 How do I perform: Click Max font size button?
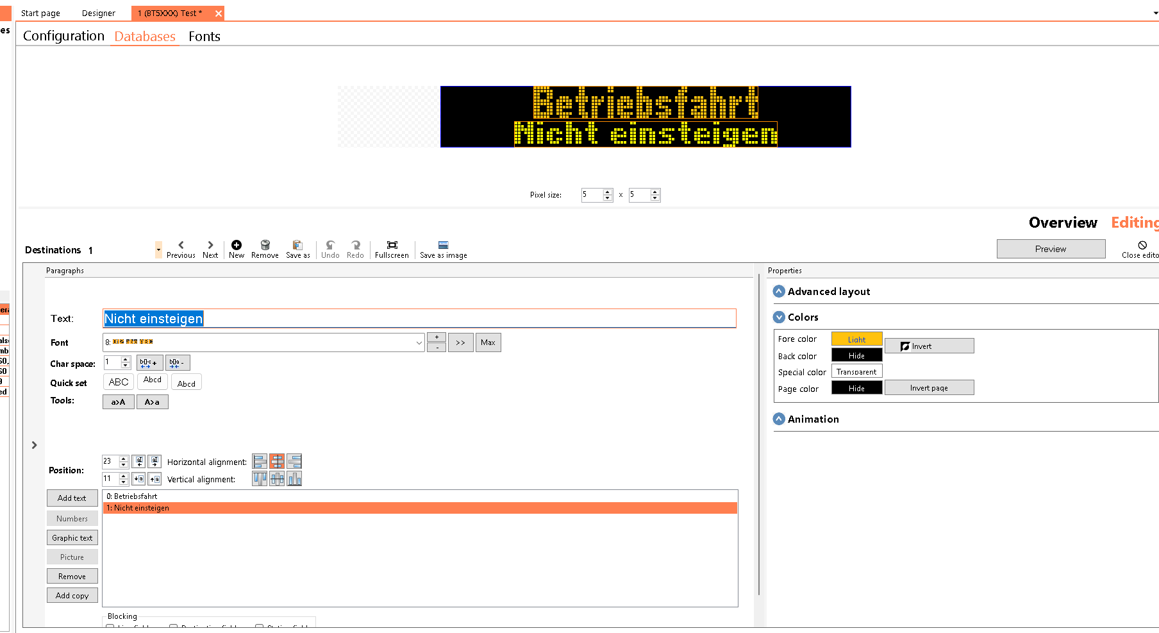click(488, 342)
